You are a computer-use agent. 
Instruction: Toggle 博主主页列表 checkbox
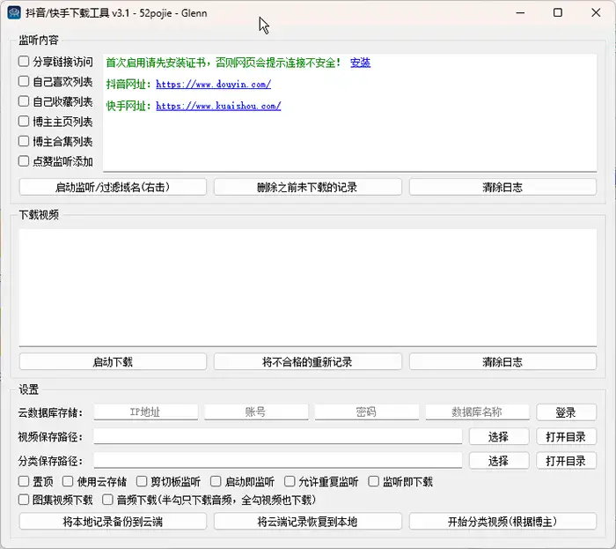point(24,121)
